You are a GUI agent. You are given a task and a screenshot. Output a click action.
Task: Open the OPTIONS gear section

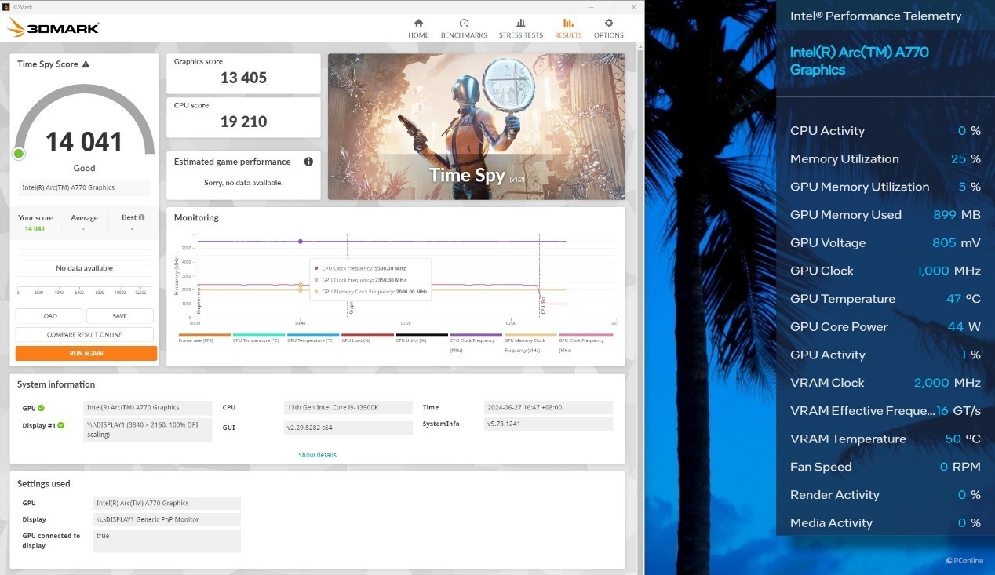609,28
